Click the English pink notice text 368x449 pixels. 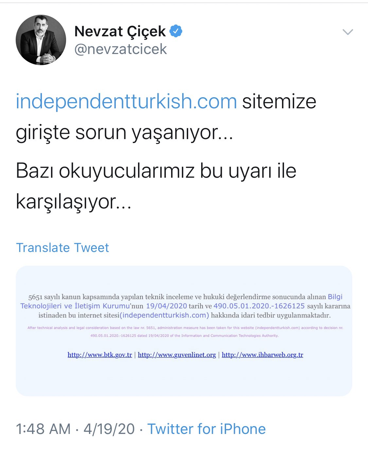[185, 332]
